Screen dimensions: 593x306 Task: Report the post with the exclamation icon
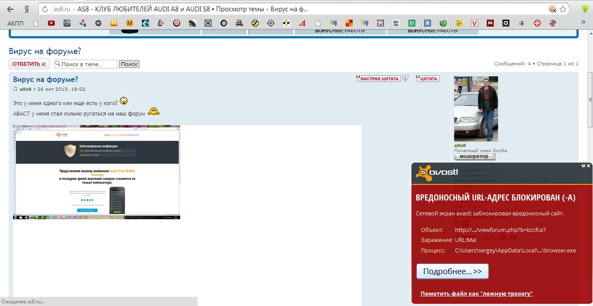point(405,79)
